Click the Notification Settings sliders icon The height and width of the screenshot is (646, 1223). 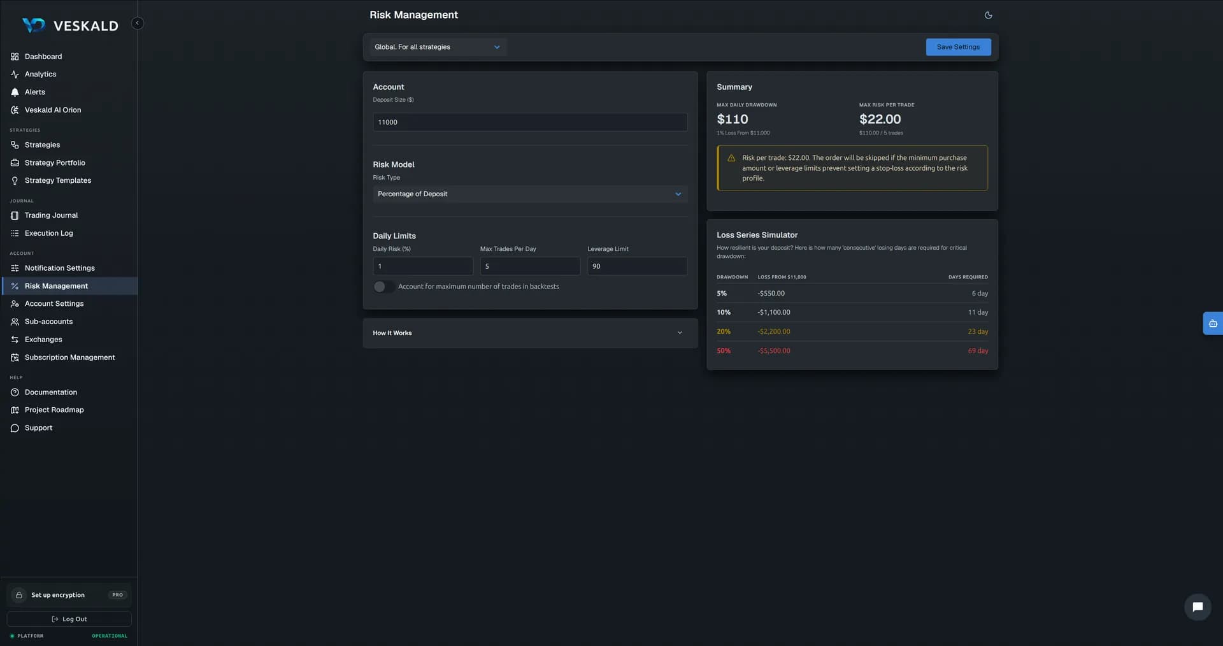tap(15, 268)
